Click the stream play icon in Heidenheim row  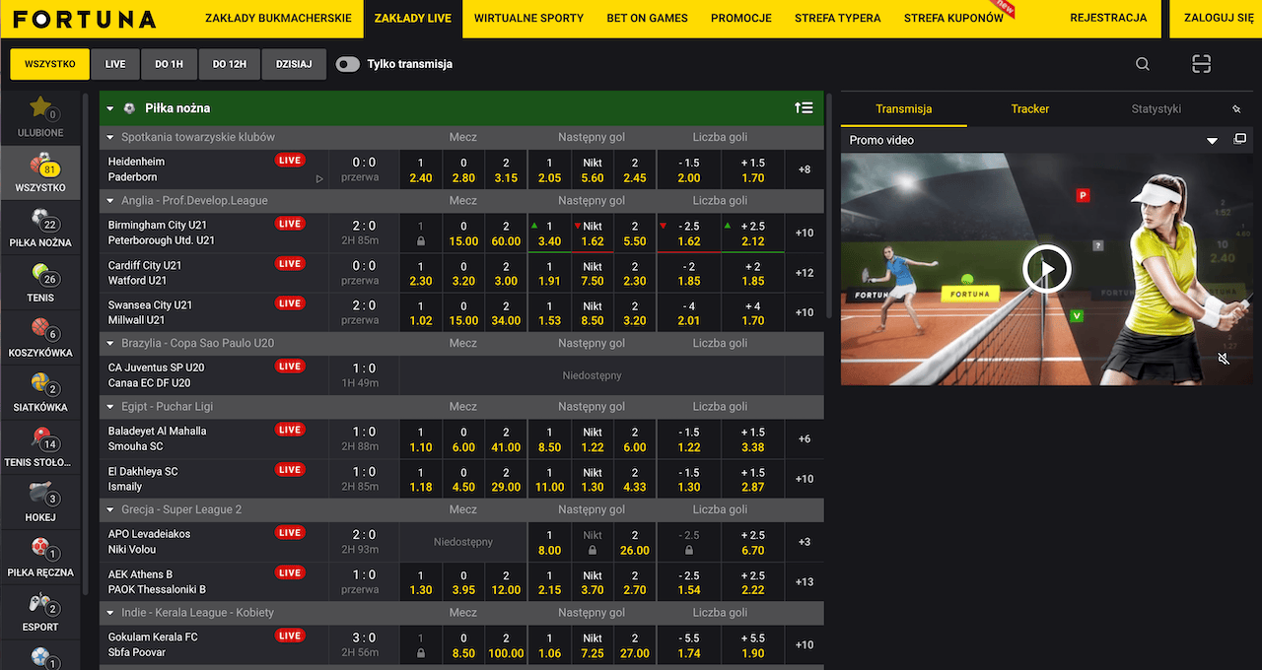(318, 179)
